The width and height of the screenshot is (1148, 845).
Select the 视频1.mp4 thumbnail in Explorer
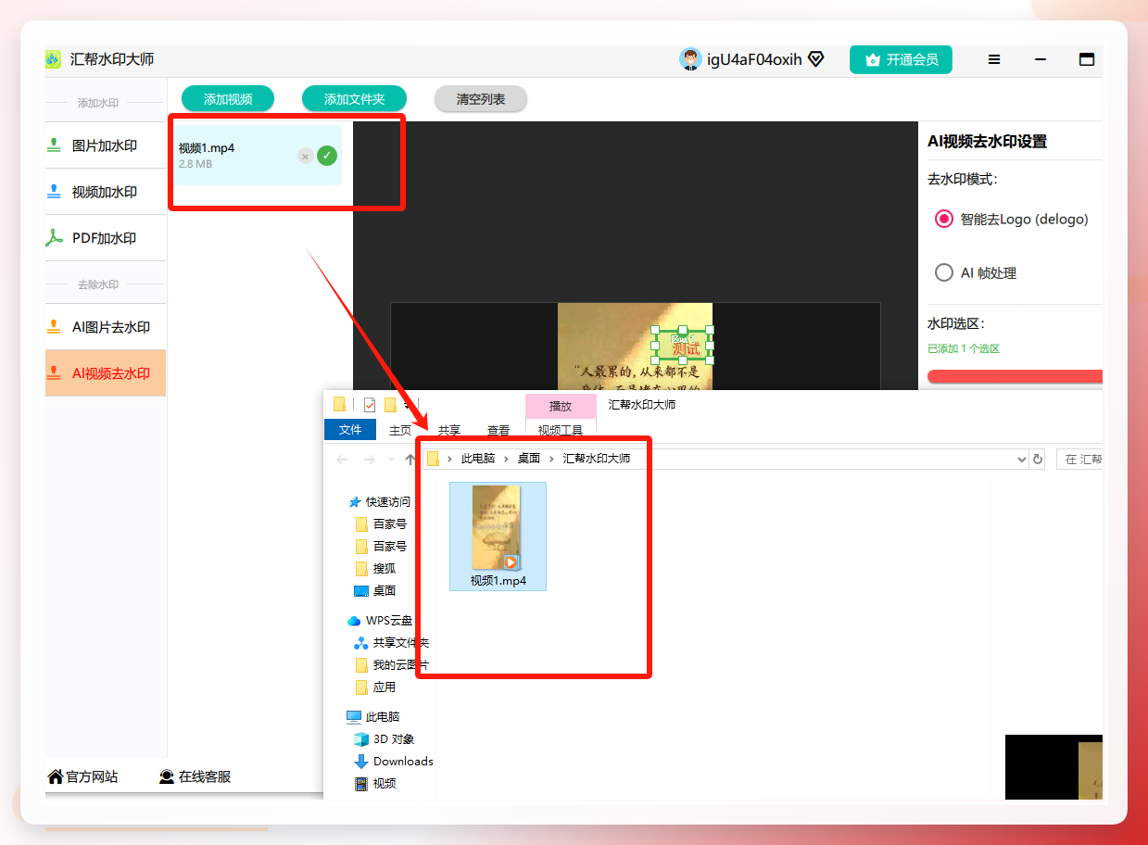(x=498, y=536)
